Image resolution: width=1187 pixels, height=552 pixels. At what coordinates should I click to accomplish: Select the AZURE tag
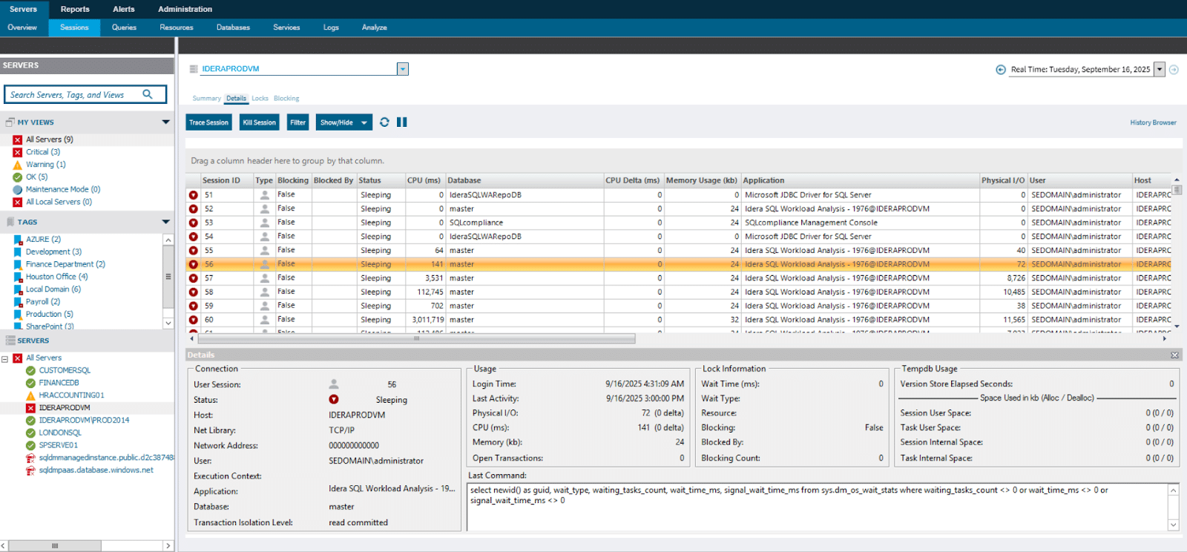pyautogui.click(x=42, y=240)
